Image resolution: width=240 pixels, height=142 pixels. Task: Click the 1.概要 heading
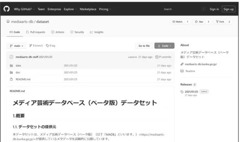(19, 116)
